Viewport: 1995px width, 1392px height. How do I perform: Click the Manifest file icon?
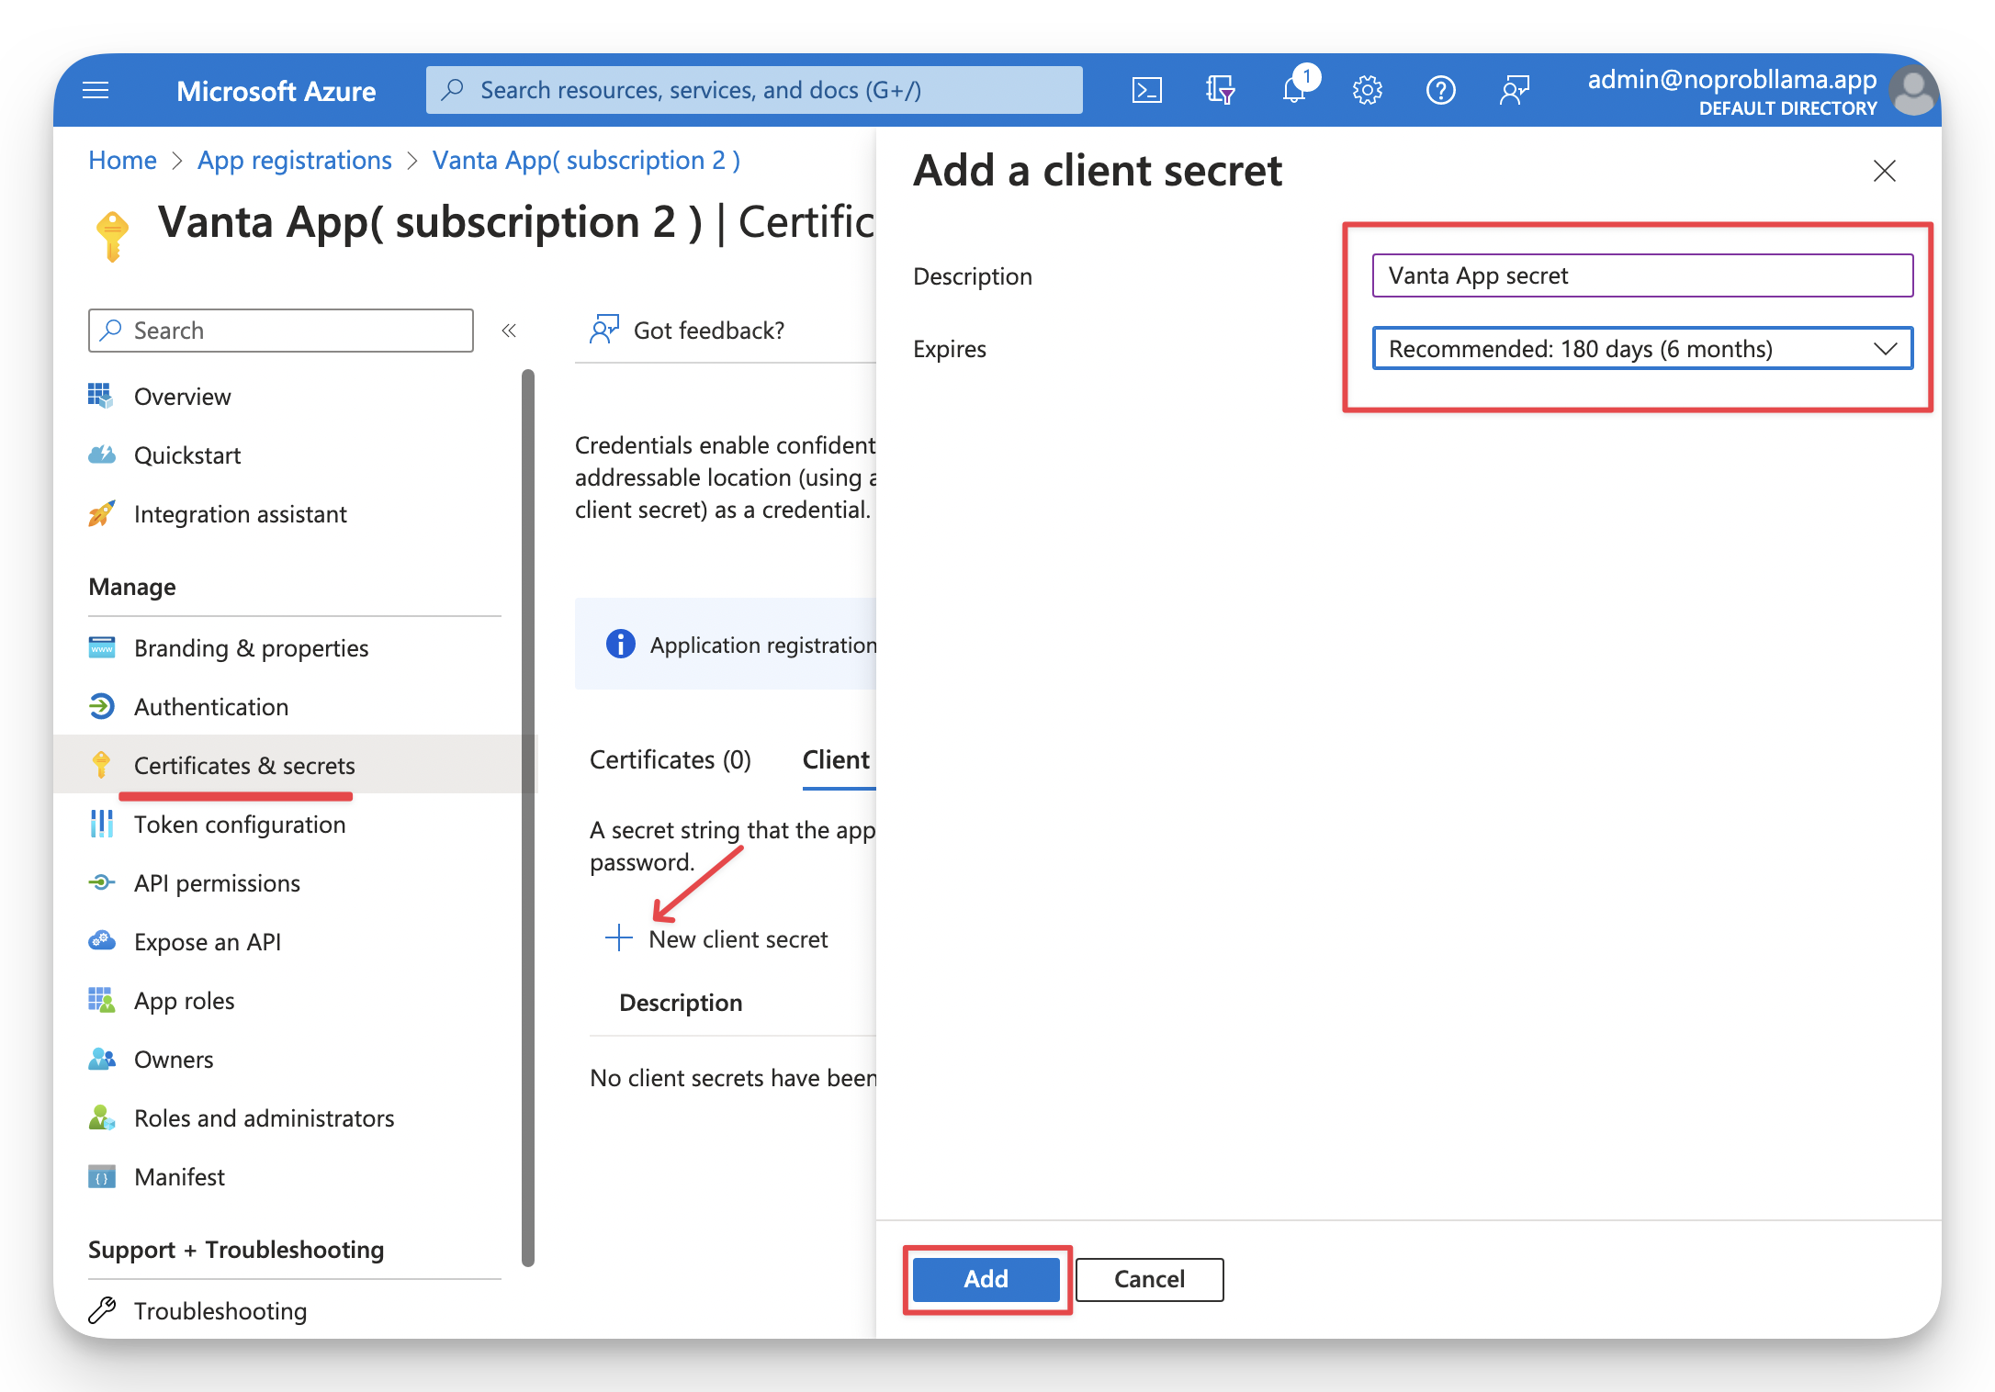pos(101,1176)
